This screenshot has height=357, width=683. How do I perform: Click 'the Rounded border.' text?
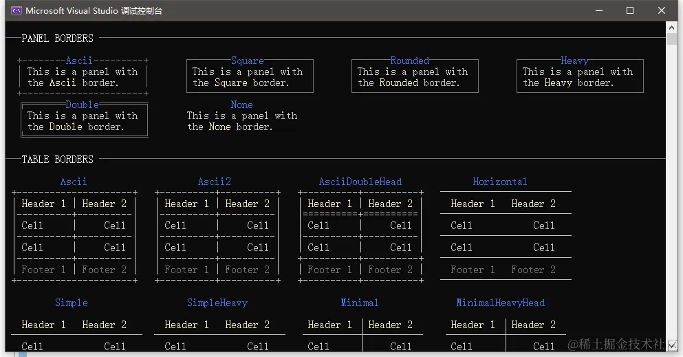click(409, 83)
